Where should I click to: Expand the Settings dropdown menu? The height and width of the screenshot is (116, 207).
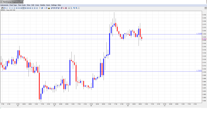click(54, 5)
